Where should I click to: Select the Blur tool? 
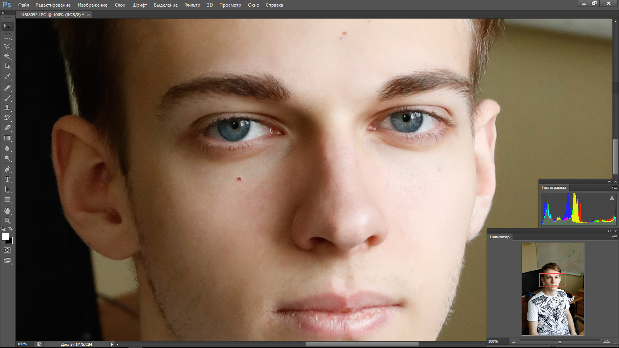[7, 148]
